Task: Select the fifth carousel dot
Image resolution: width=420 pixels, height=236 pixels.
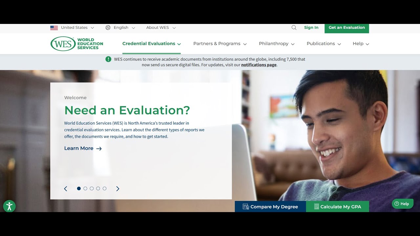Action: click(x=104, y=188)
